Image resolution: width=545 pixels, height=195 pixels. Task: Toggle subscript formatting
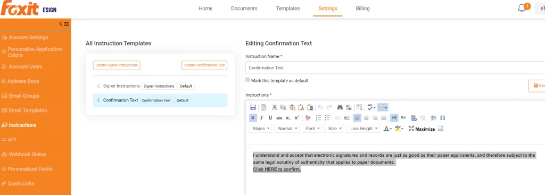pos(288,117)
